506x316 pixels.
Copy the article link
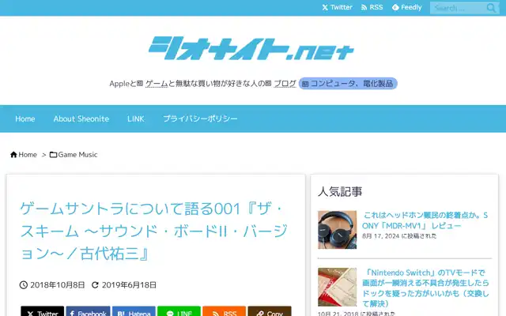pos(270,311)
